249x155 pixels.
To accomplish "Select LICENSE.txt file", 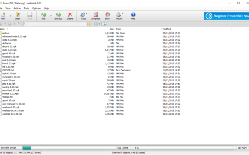I will 8,70.
